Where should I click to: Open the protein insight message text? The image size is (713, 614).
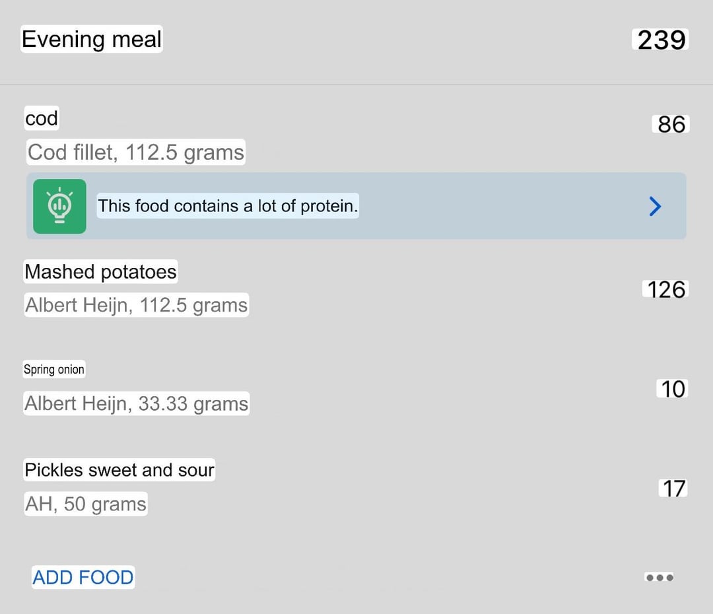pyautogui.click(x=228, y=206)
